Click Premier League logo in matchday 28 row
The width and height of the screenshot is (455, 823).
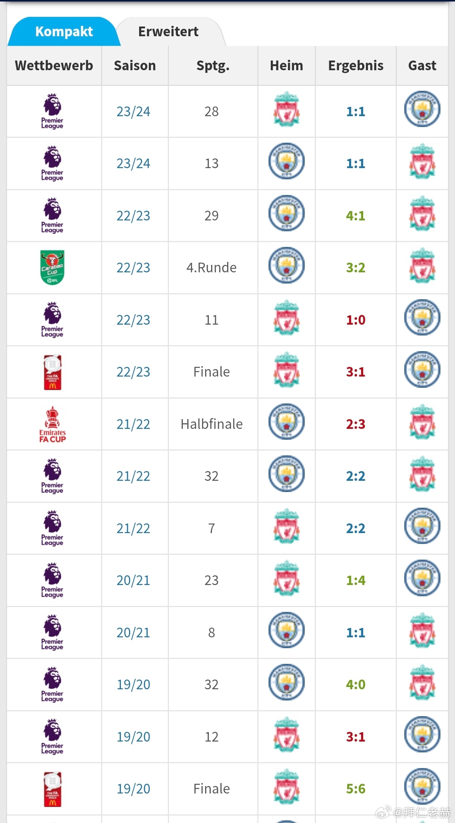[52, 111]
